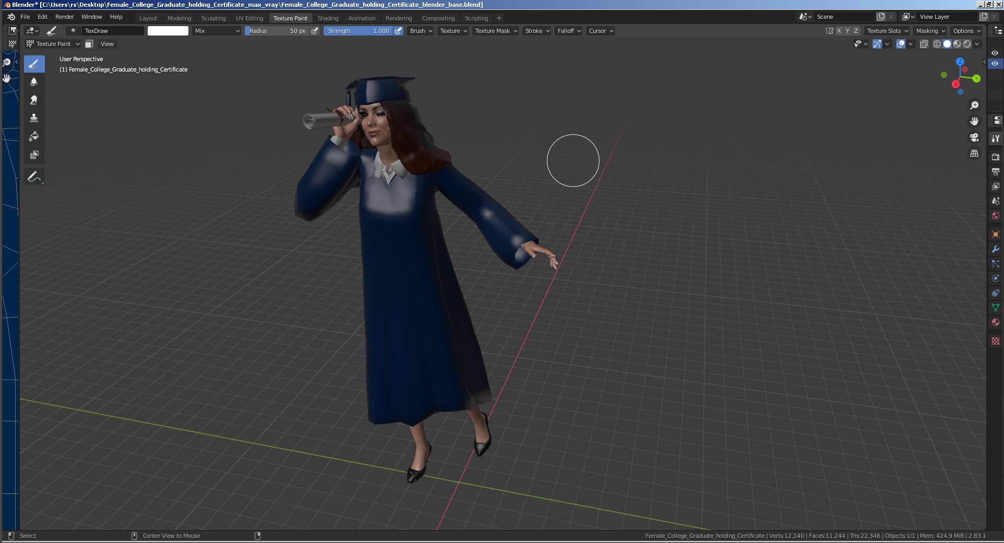Toggle strength pressure sensitivity
Screen dimensions: 1004x543
(x=398, y=31)
